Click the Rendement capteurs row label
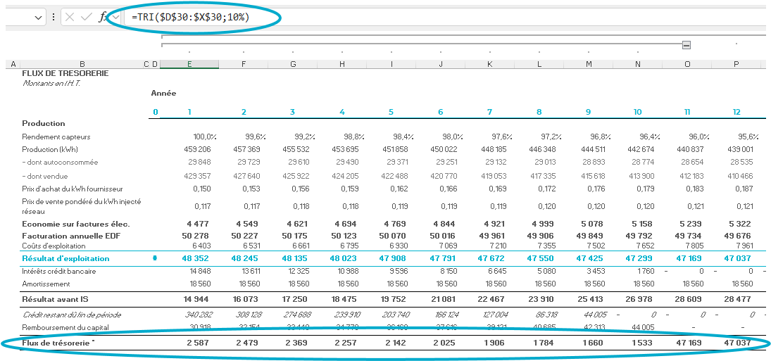Screen dimensions: 771x361 56,137
